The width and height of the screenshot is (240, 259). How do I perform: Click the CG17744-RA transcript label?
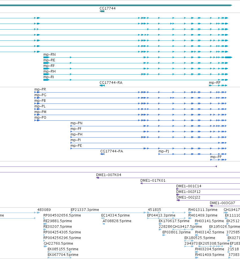click(111, 83)
